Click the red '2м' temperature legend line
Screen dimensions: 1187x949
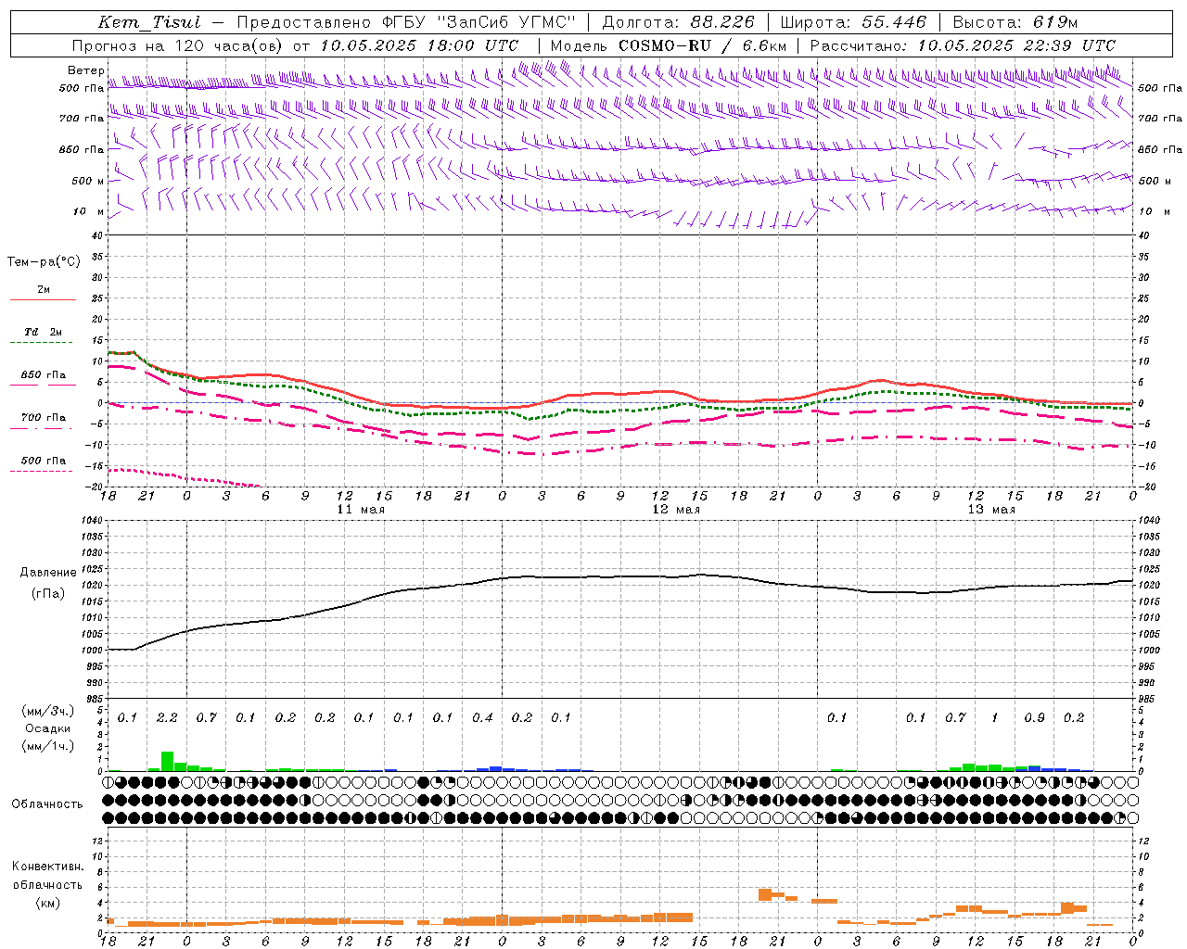click(43, 299)
